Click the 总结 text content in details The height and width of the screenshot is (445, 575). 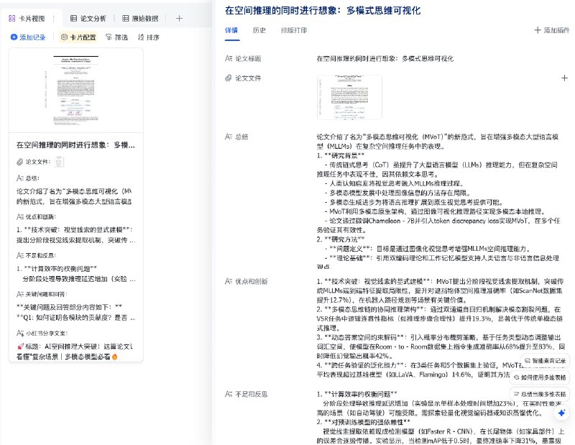[x=438, y=202]
